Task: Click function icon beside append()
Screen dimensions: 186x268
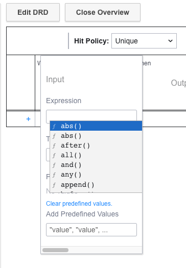Action: (54, 185)
